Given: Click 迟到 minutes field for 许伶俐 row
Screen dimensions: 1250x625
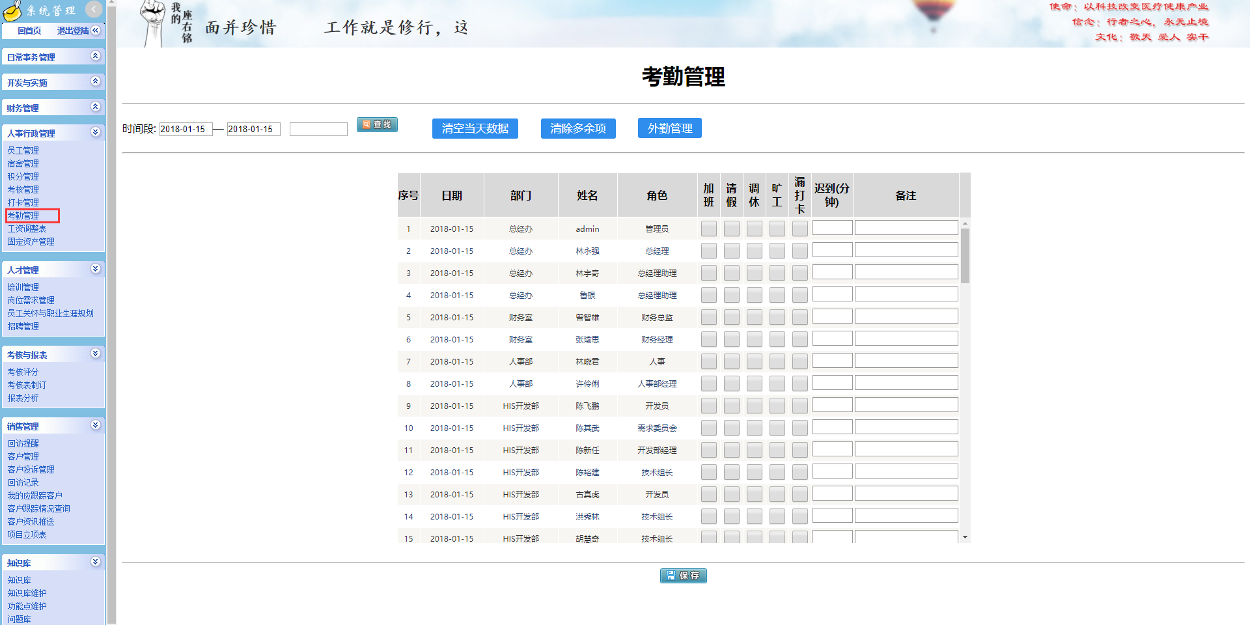Looking at the screenshot, I should click(832, 383).
